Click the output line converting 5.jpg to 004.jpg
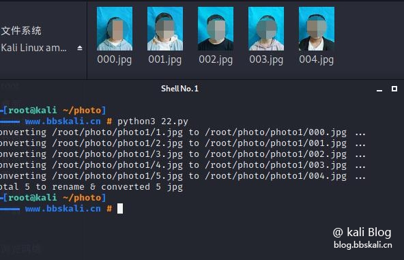Viewport: 404px width, 260px height. pos(182,176)
